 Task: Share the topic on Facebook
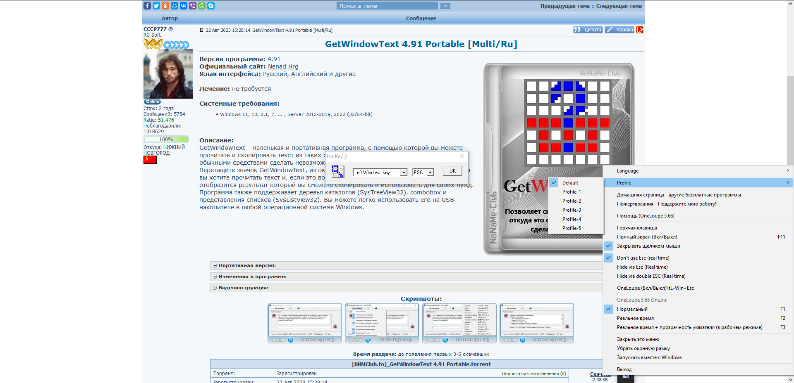tap(147, 6)
